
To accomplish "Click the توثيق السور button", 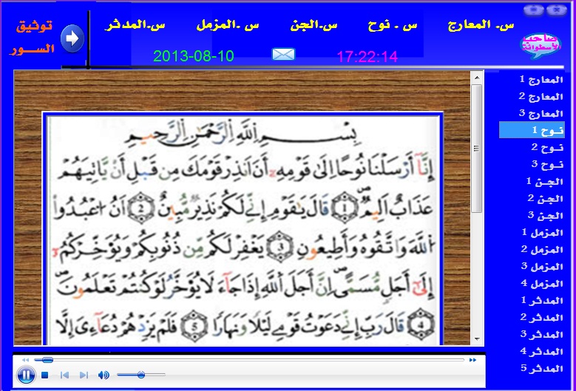I will pos(32,37).
